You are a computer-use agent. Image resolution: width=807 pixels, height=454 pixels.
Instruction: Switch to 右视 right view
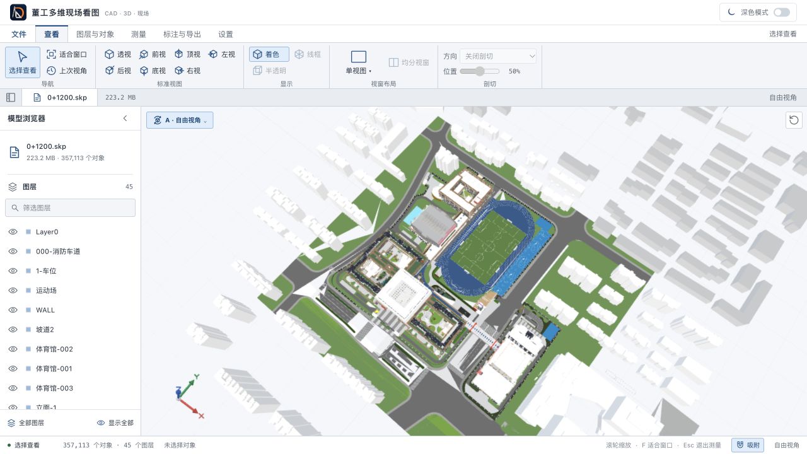point(187,71)
